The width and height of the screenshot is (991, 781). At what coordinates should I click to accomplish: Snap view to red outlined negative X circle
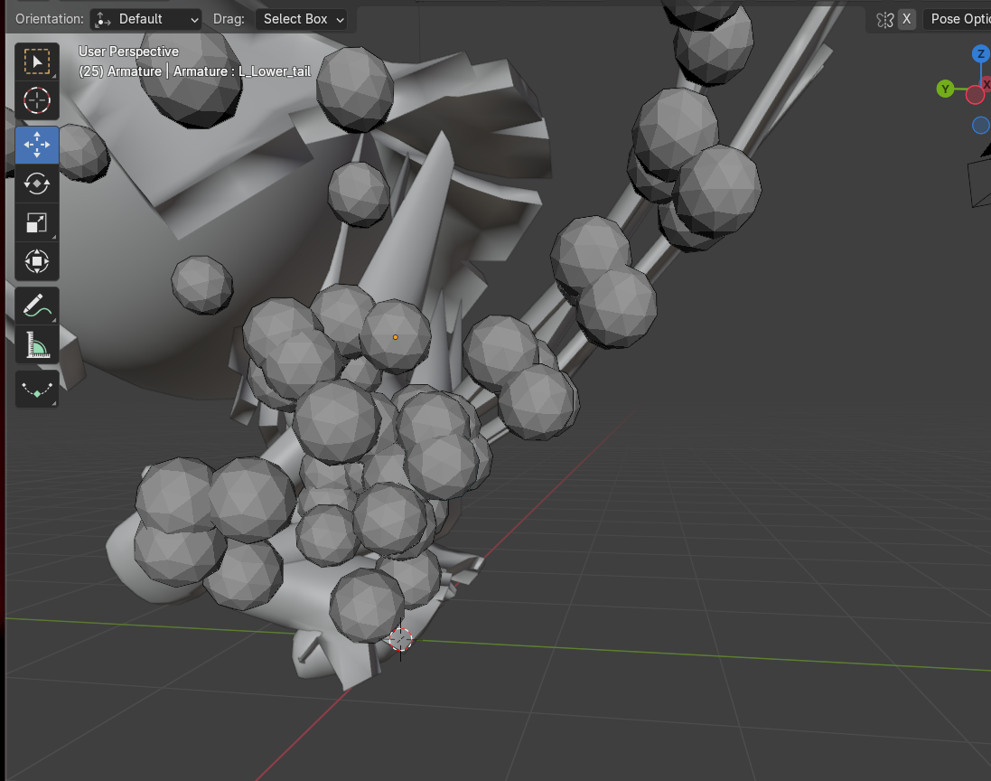click(x=975, y=95)
